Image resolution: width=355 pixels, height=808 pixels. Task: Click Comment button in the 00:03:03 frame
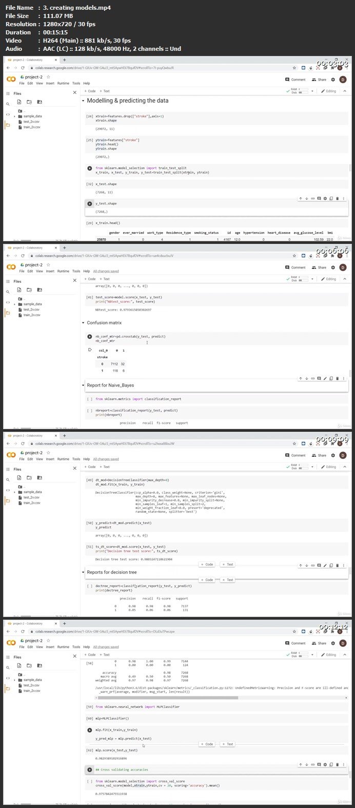(x=295, y=80)
